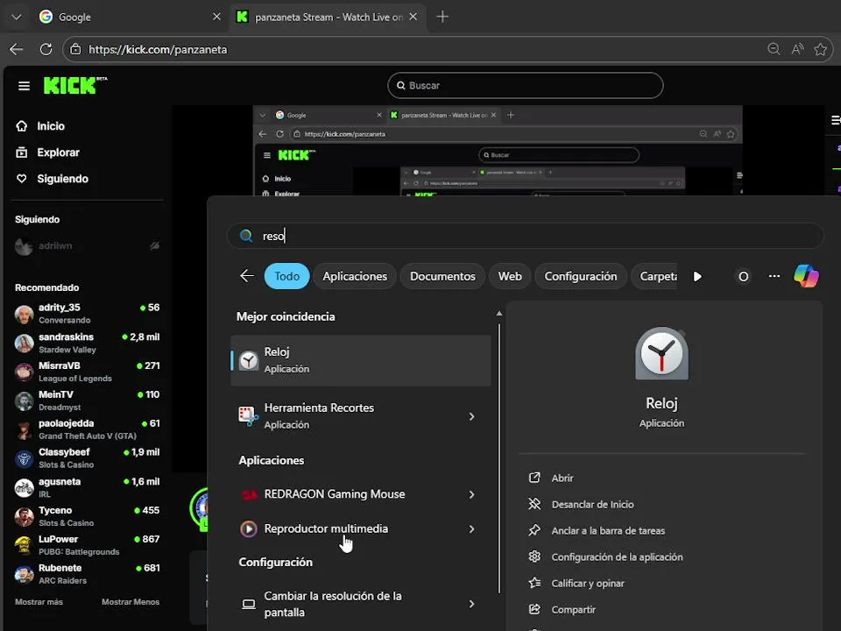This screenshot has height=631, width=841.
Task: Open search options three-dot menu
Action: [774, 276]
